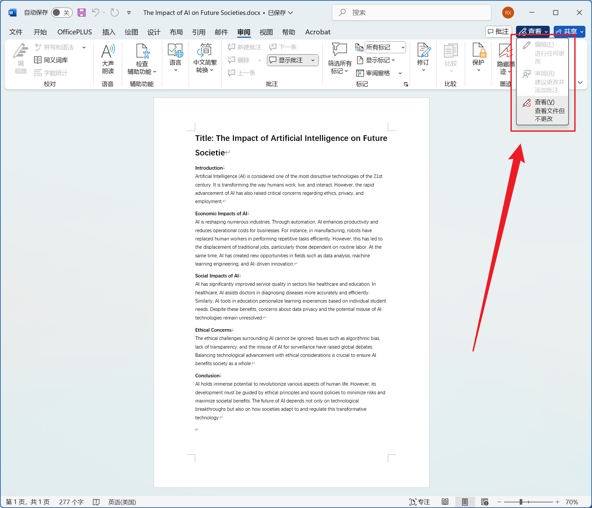Viewport: 592px width, 508px height.
Task: Expand the All Markup (所有标记) dropdown
Action: (403, 47)
